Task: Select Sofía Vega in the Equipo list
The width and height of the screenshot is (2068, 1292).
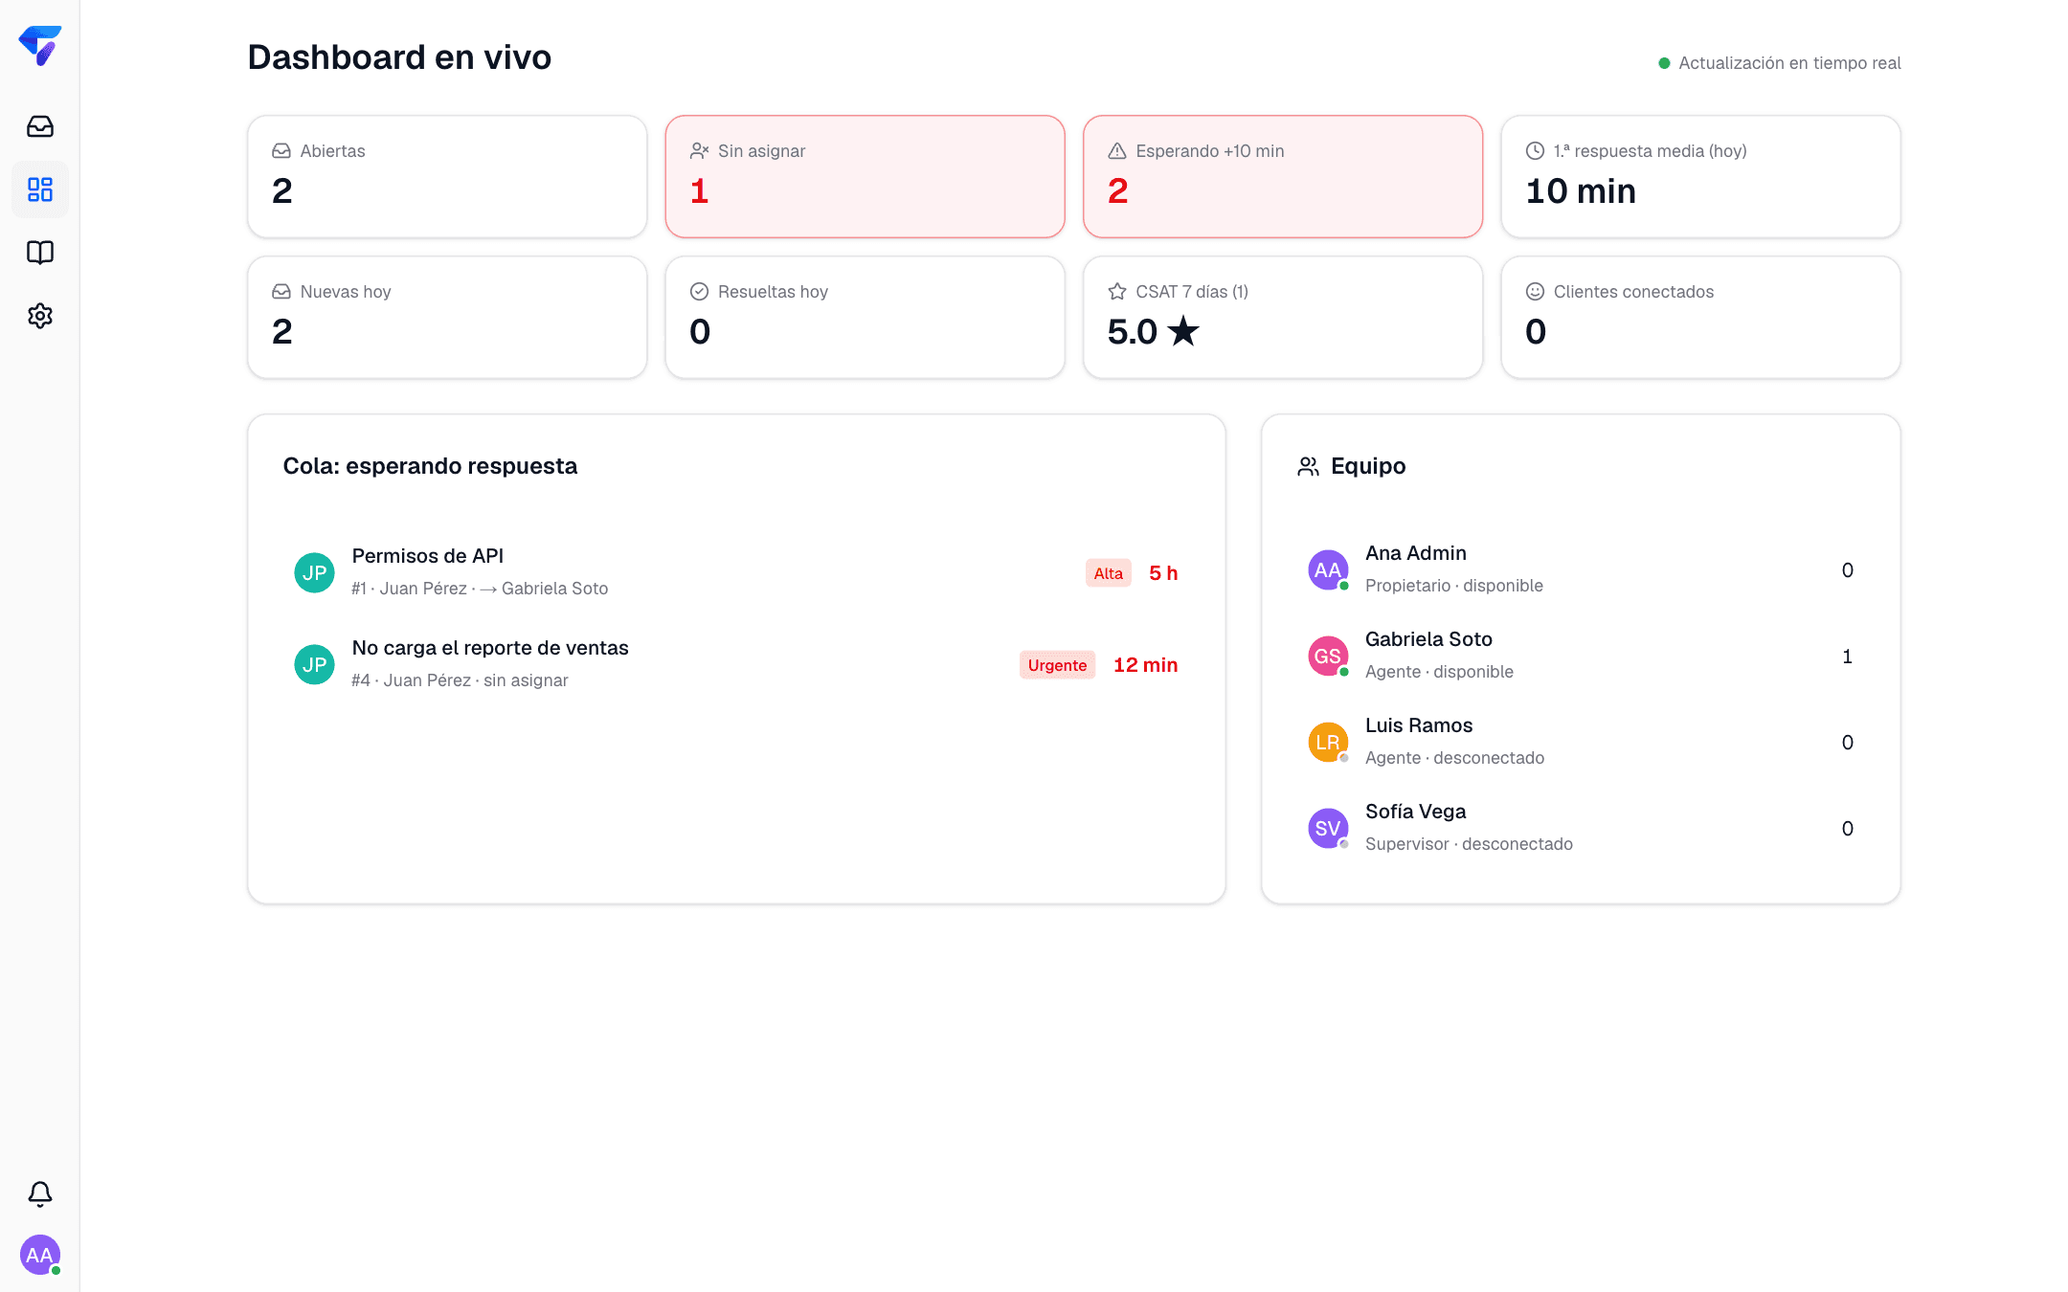Action: point(1581,828)
